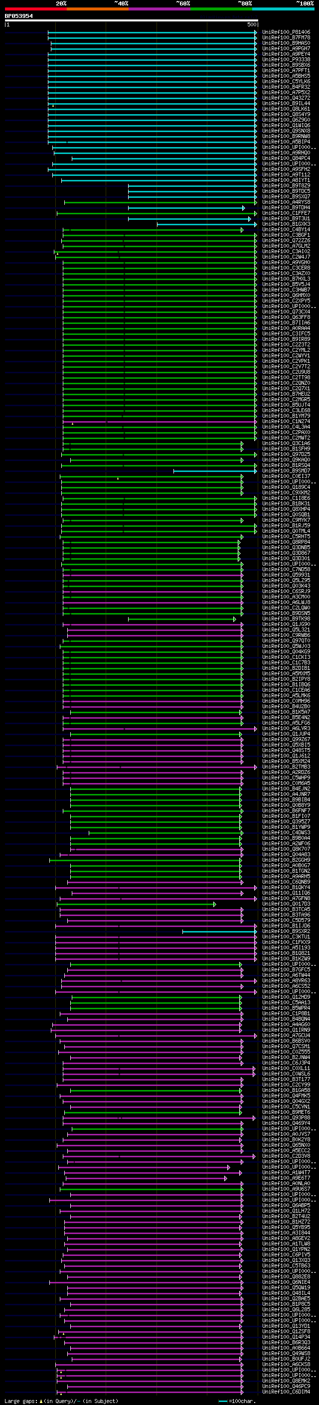Viewport: 319px width, 1405px height.
Task: Select hit label UniRef100_Q1WIQ6
Action: [286, 126]
